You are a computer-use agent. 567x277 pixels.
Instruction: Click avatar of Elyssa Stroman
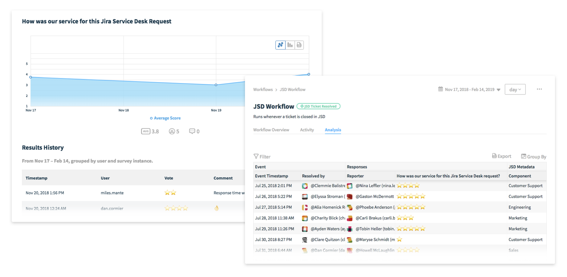click(x=305, y=197)
